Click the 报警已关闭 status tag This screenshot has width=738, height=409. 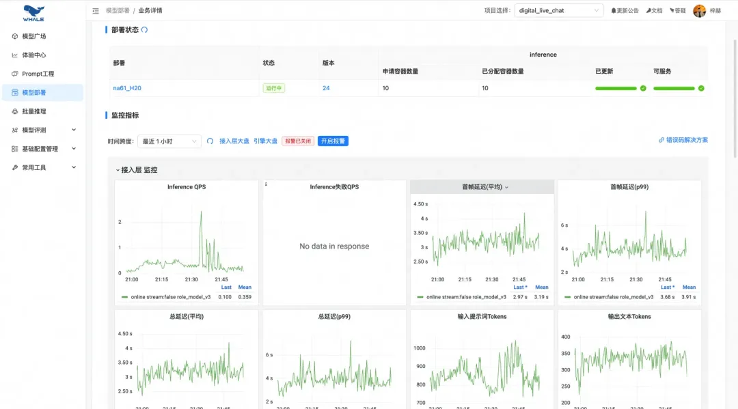click(298, 141)
